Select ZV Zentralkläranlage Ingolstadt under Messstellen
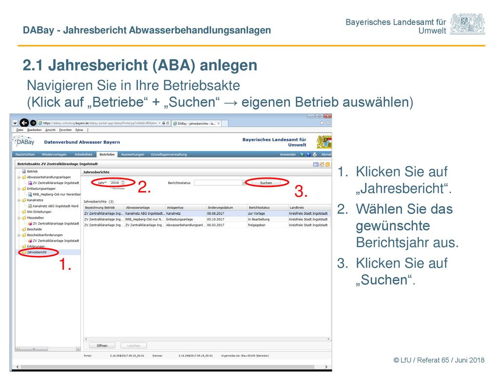The image size is (499, 374). pos(56,224)
